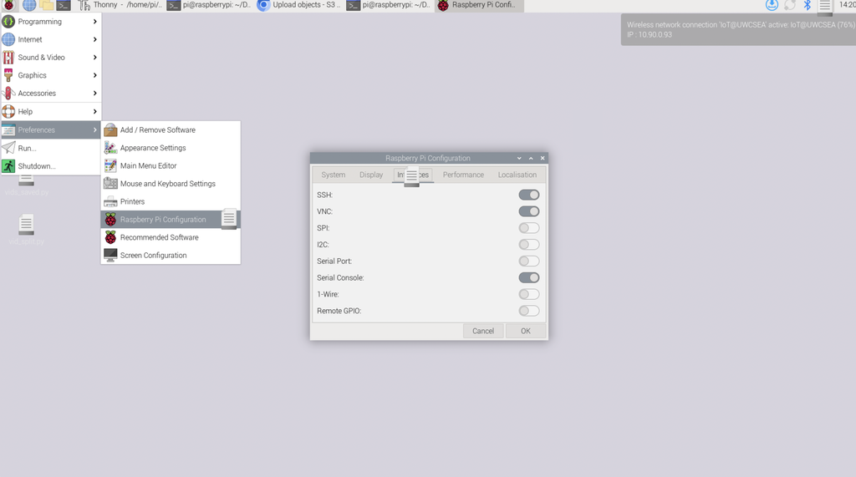The width and height of the screenshot is (856, 477).
Task: Cancel the configuration dialog
Action: coord(482,331)
